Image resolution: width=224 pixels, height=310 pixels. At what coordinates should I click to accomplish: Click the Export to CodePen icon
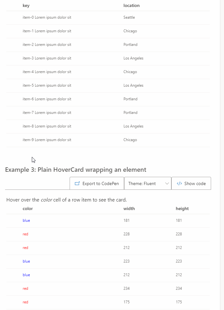click(77, 183)
